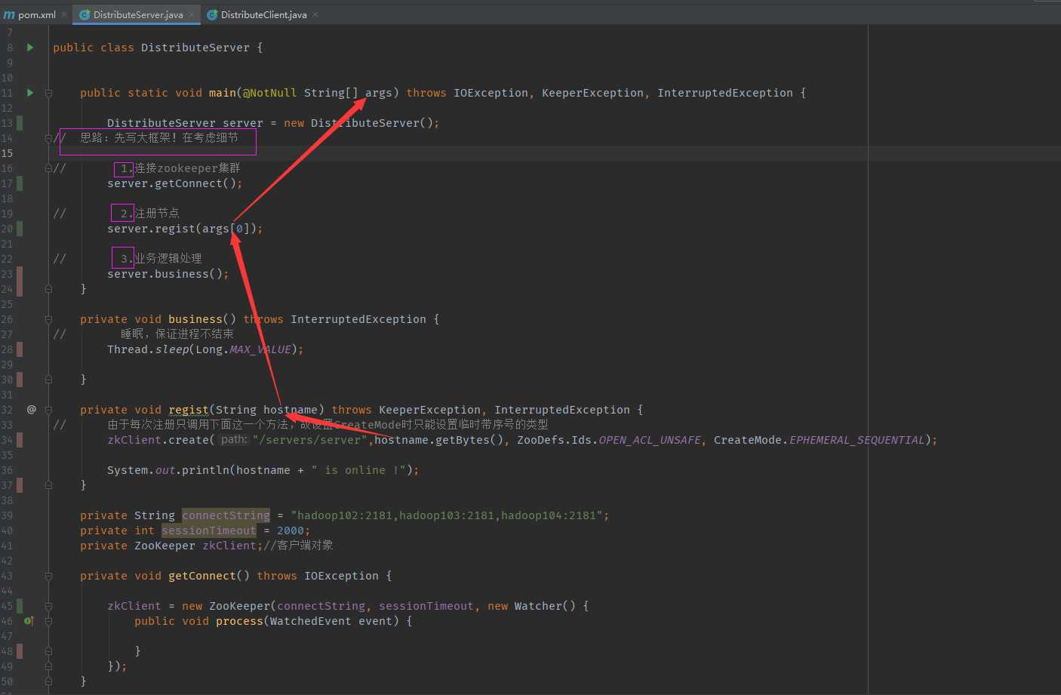Image resolution: width=1061 pixels, height=695 pixels.
Task: Click OPEN_ACL_UNSAFE constant
Action: [650, 439]
